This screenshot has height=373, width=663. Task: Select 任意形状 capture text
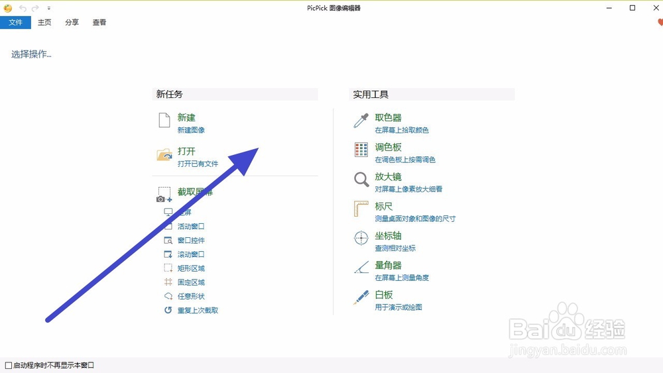click(x=191, y=296)
